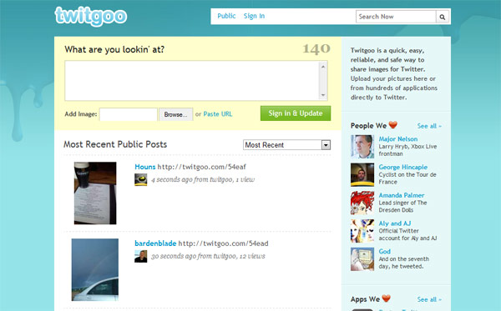This screenshot has height=311, width=501.
Task: Open Houns' small avatar icon
Action: (140, 179)
